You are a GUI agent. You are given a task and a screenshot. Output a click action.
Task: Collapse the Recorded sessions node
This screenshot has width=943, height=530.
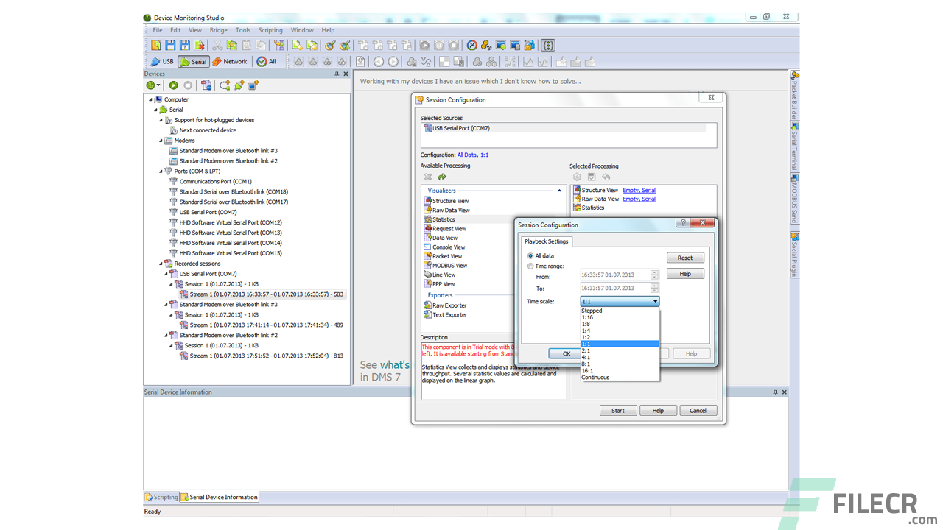161,264
